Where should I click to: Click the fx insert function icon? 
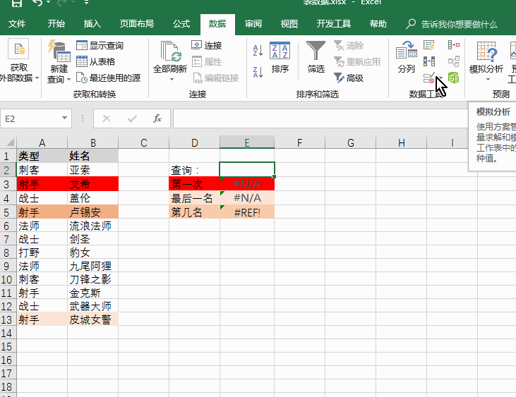point(157,118)
